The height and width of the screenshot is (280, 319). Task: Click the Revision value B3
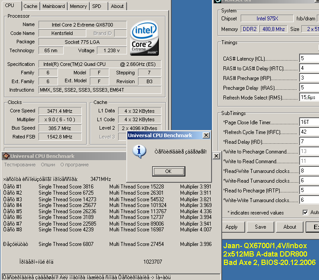click(150, 81)
